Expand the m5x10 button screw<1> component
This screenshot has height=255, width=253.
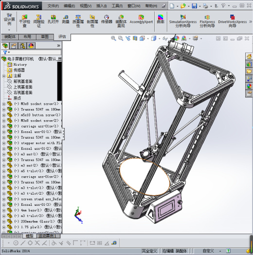coord(4,115)
